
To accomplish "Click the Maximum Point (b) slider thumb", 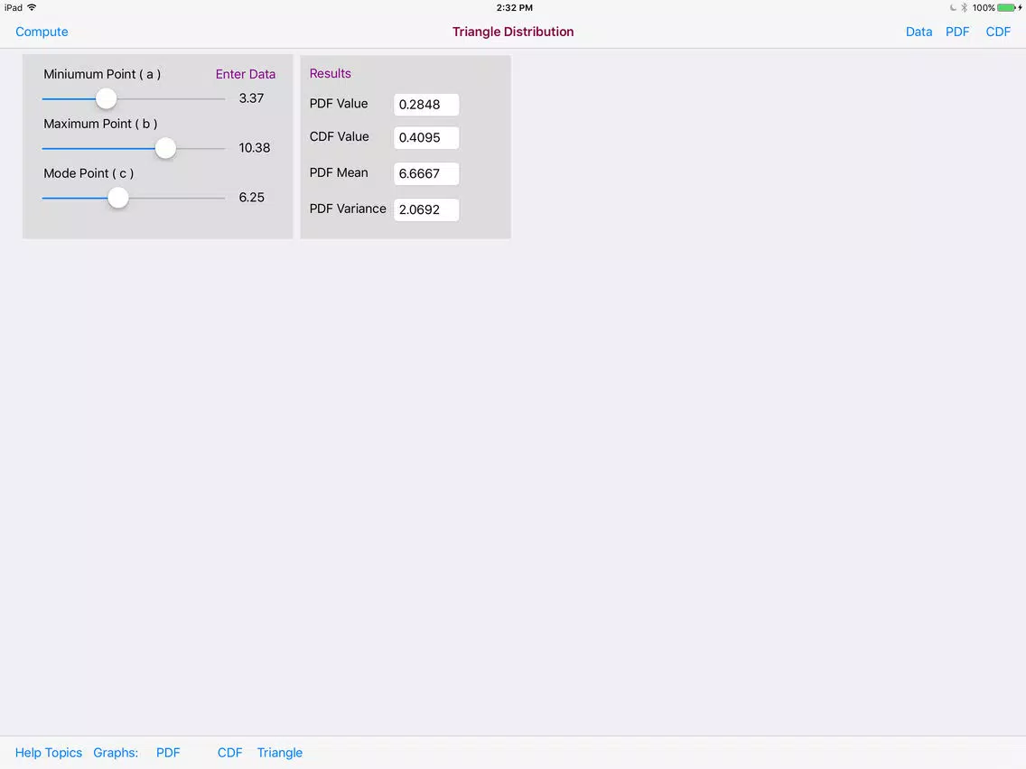I will click(x=165, y=148).
